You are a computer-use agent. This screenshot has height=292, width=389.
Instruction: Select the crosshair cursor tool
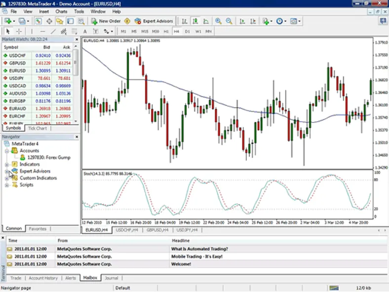pos(19,31)
